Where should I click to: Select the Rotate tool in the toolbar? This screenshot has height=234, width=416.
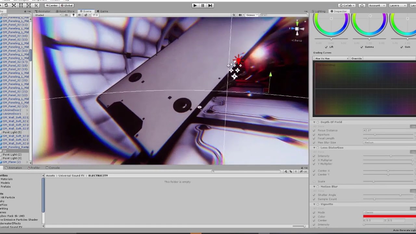6,5
